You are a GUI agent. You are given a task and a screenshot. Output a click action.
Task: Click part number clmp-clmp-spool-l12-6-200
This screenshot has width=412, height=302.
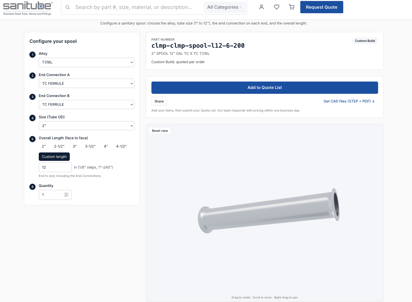198,46
